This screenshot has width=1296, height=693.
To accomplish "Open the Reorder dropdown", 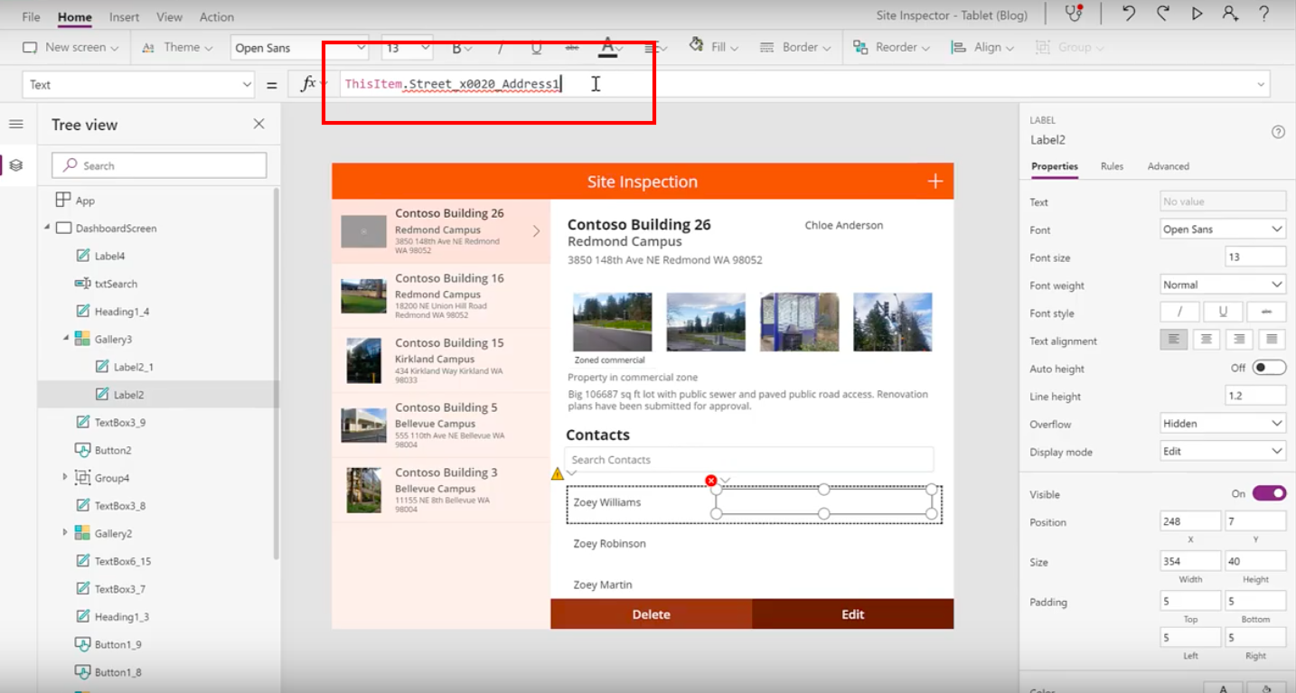I will tap(890, 47).
